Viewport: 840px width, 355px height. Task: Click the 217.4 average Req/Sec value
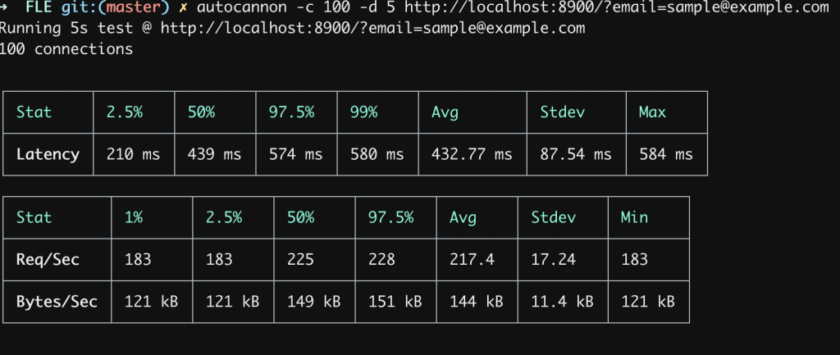pos(472,260)
